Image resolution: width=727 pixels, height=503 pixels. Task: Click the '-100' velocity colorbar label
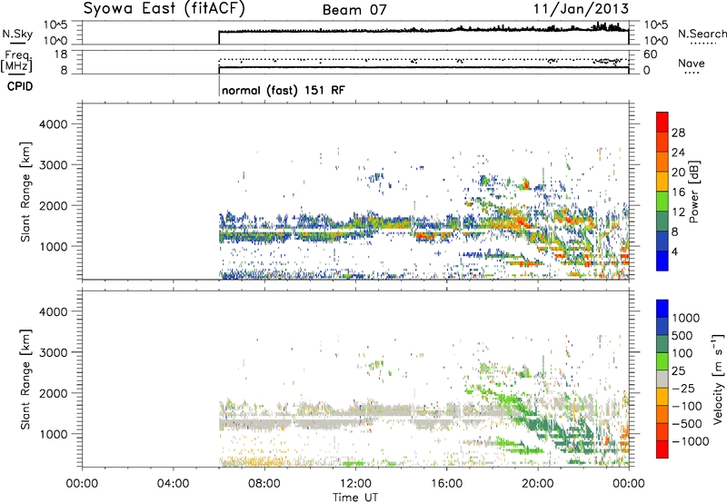click(x=685, y=406)
